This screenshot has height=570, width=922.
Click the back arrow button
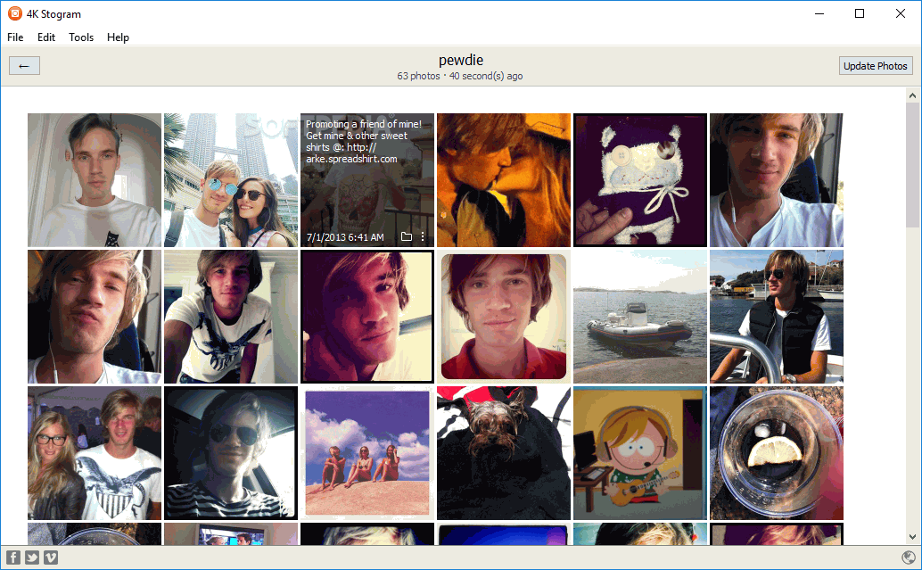(x=24, y=66)
